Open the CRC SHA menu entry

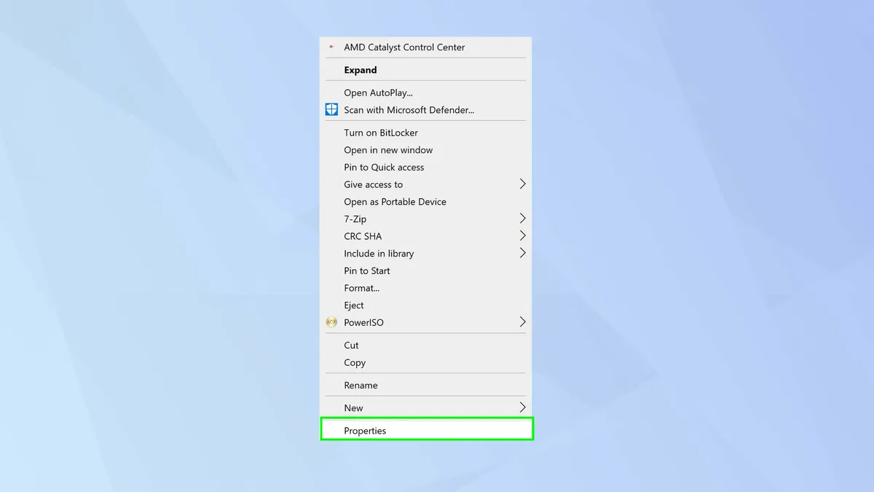(x=426, y=236)
